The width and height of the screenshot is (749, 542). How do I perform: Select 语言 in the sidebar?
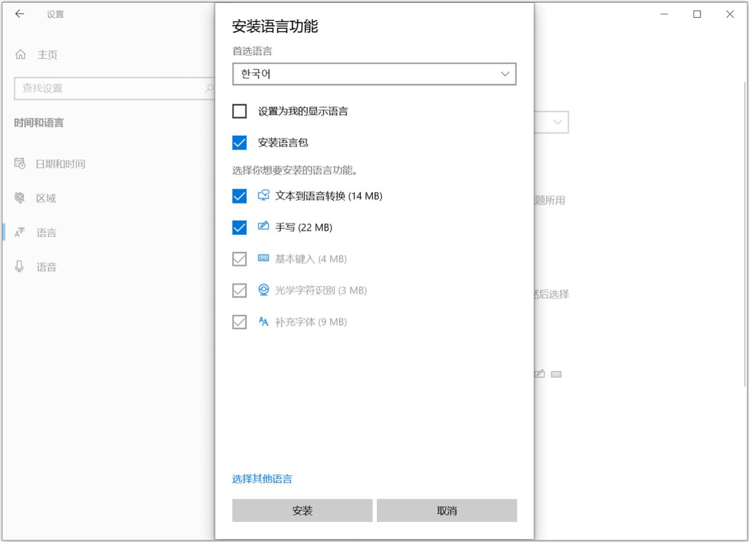[46, 233]
